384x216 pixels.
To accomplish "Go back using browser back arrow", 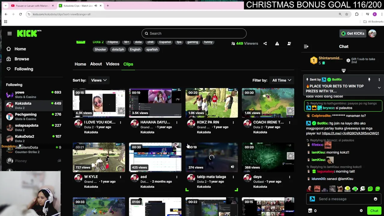I will click(6, 14).
